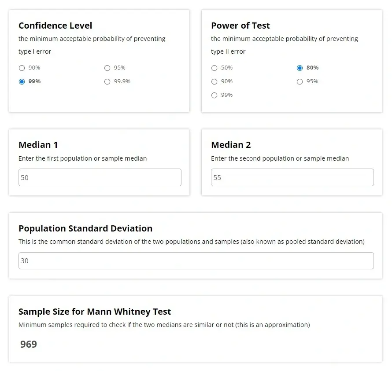Click the Sample Size for Mann Whitney Test heading

click(x=95, y=312)
